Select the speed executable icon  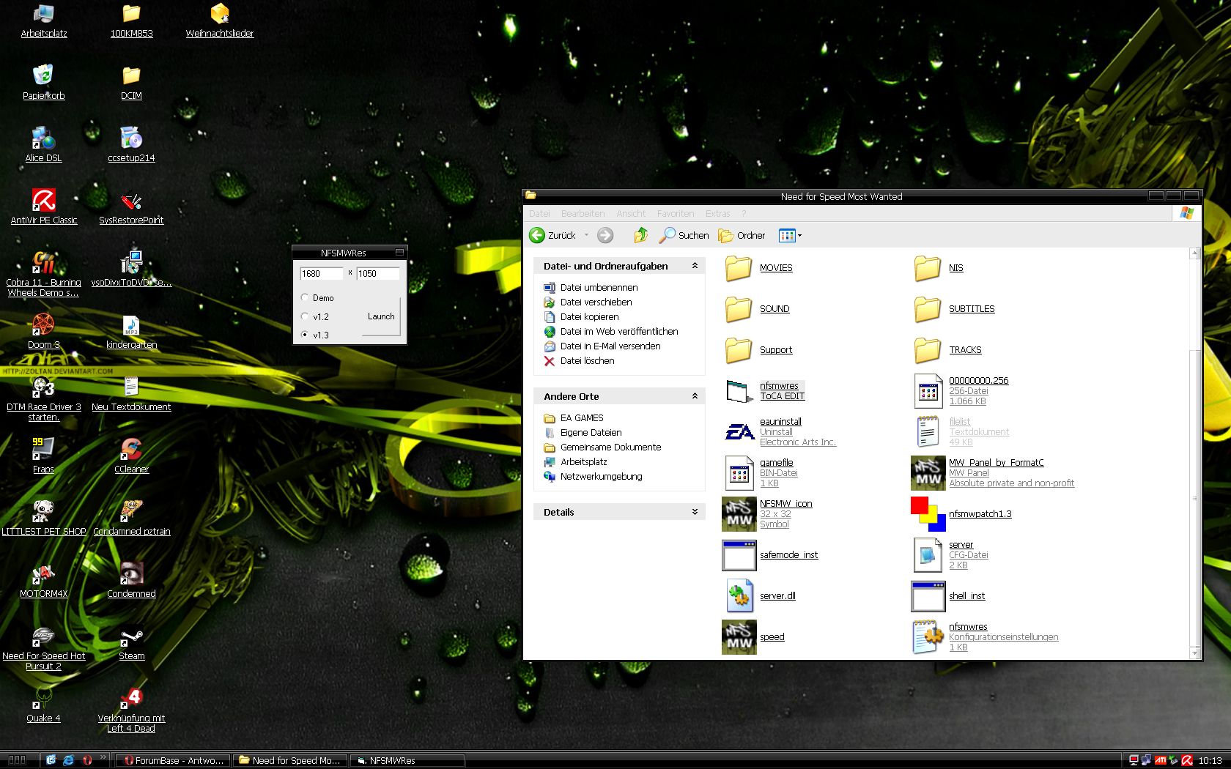tap(739, 637)
